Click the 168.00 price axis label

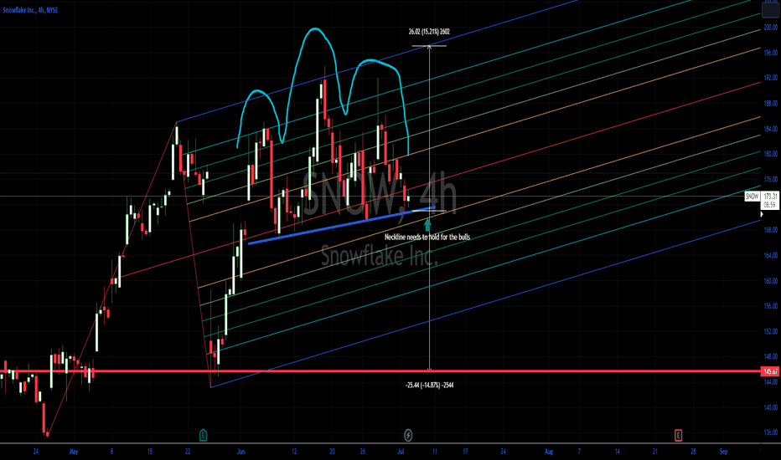click(x=770, y=230)
